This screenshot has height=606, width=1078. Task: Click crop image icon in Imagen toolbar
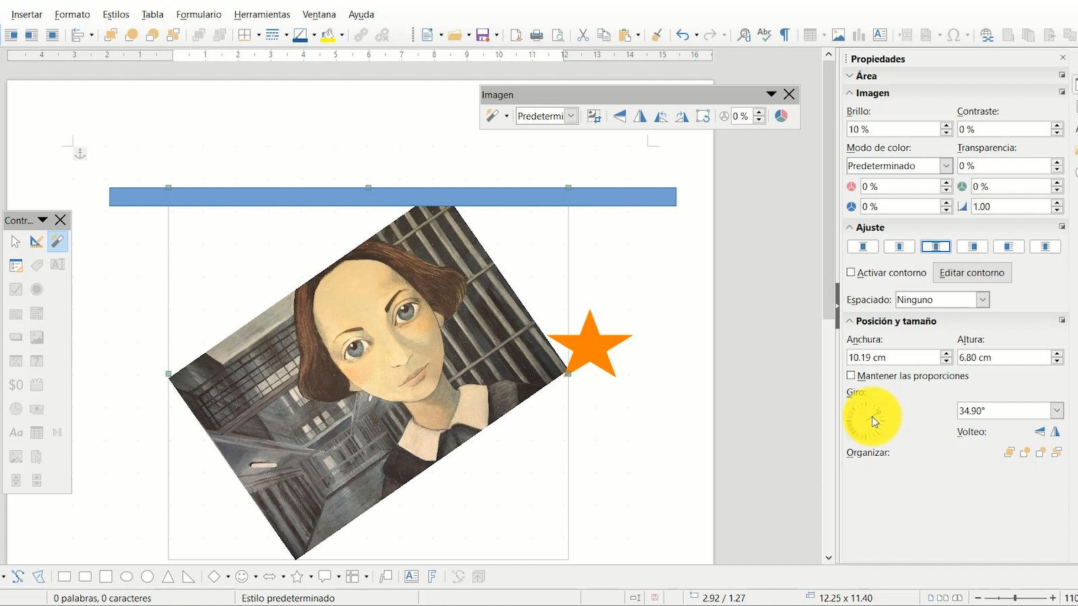coord(594,116)
